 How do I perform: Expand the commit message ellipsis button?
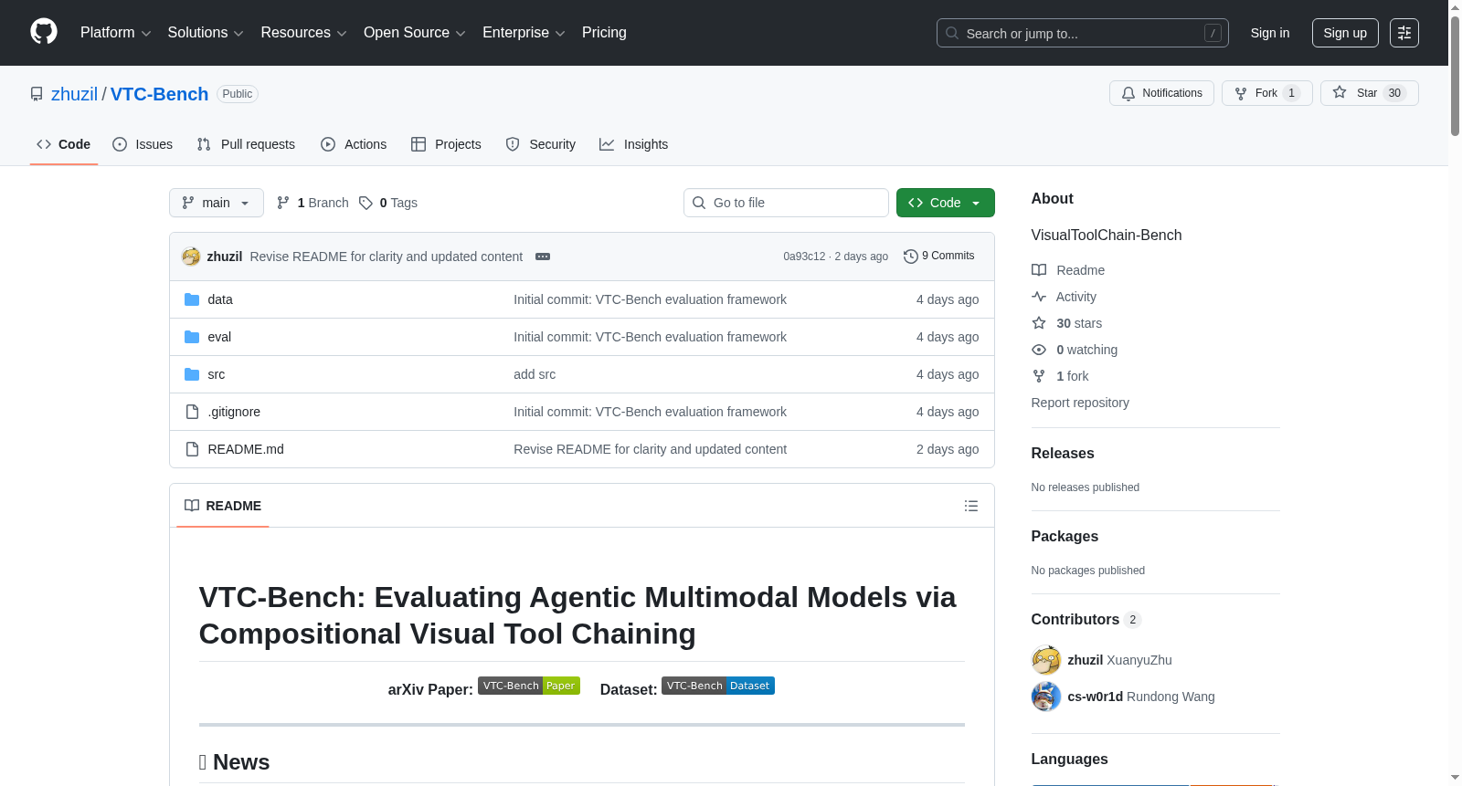tap(543, 257)
